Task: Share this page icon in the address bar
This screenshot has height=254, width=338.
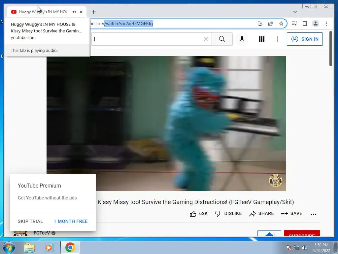Action: 271,23
